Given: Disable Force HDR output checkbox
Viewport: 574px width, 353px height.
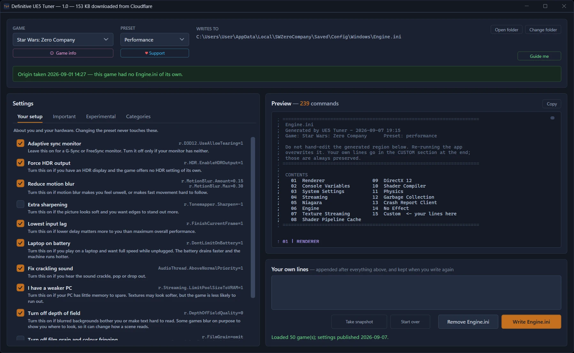Looking at the screenshot, I should 20,163.
